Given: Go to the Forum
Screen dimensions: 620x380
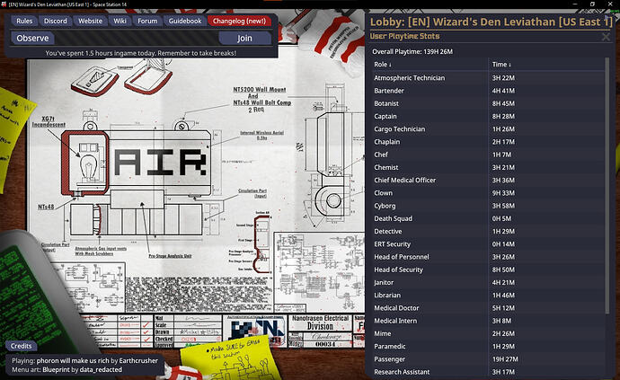Looking at the screenshot, I should click(x=147, y=21).
